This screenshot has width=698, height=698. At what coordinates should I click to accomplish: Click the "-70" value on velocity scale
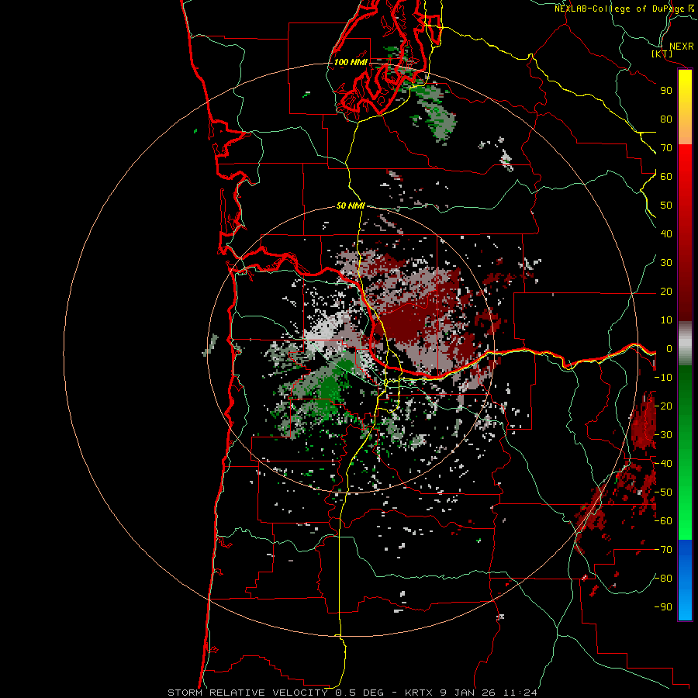(663, 550)
